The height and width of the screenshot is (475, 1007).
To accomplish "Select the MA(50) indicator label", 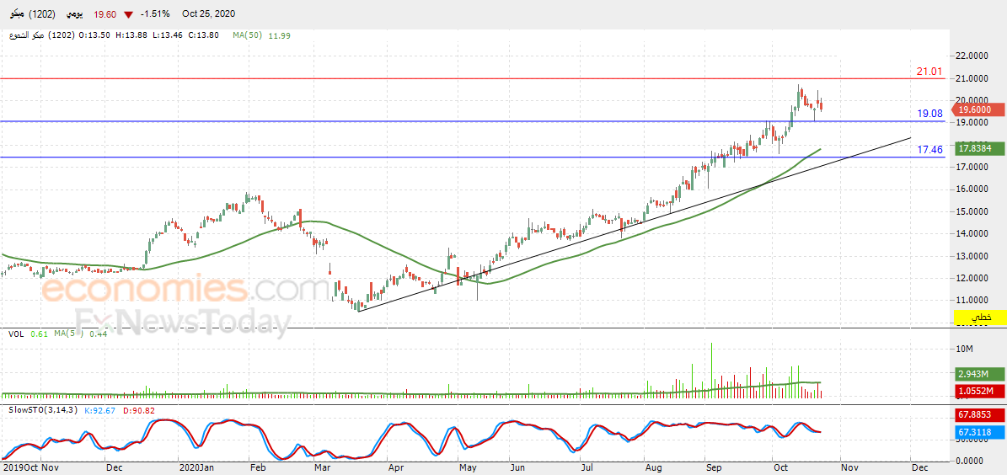I will (x=249, y=36).
